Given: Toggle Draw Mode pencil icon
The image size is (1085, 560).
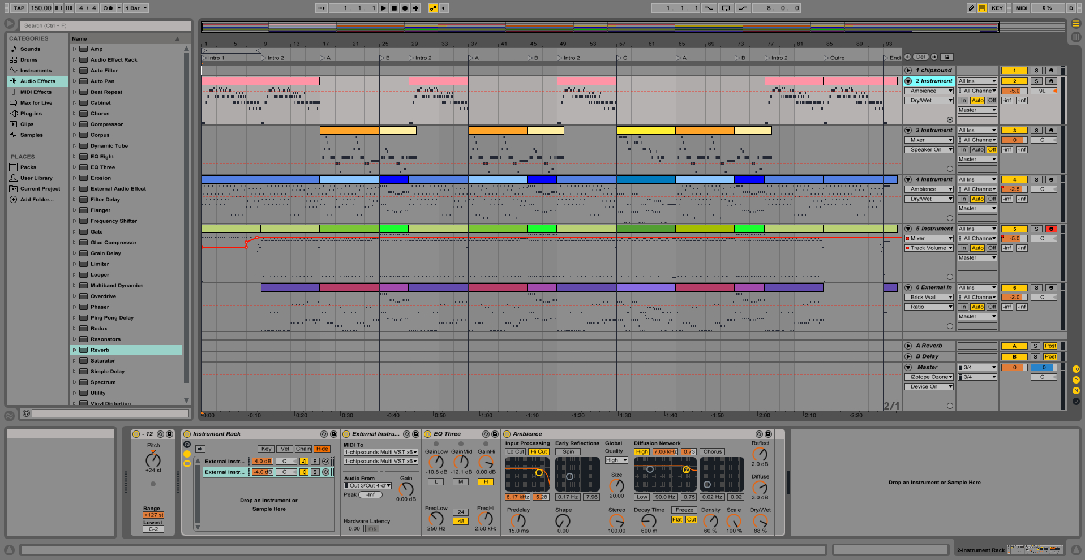Looking at the screenshot, I should tap(971, 8).
